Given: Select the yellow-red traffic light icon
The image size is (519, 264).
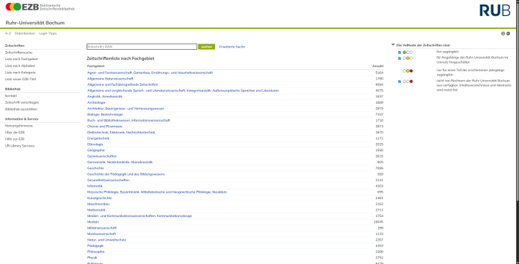Looking at the screenshot, I should (x=408, y=70).
